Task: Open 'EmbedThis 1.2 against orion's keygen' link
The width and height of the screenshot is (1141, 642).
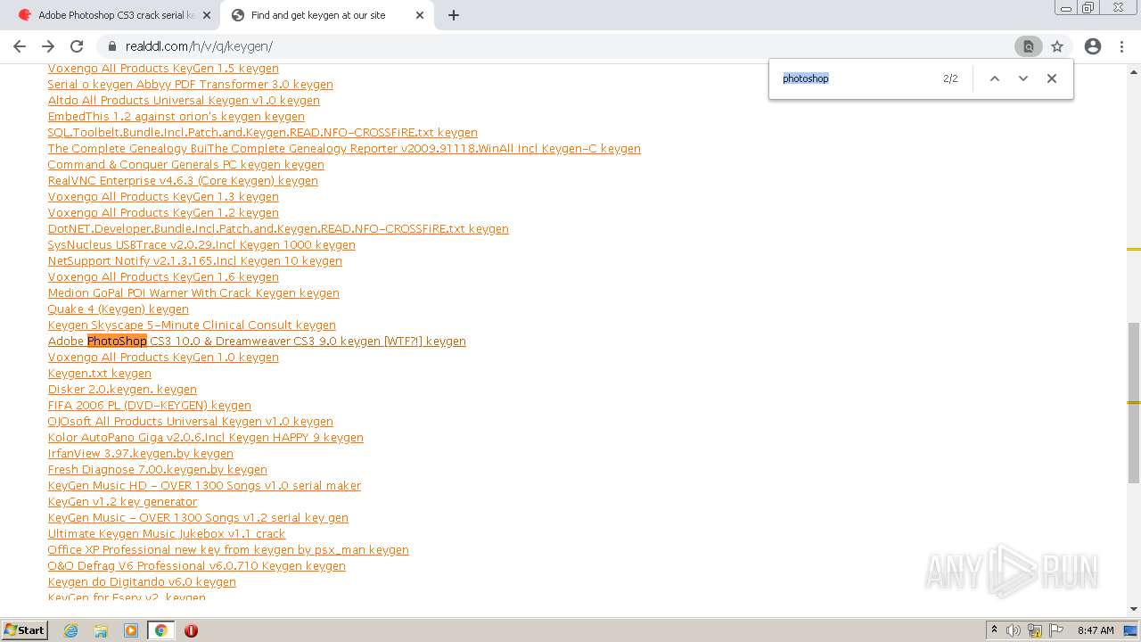Action: pos(176,117)
